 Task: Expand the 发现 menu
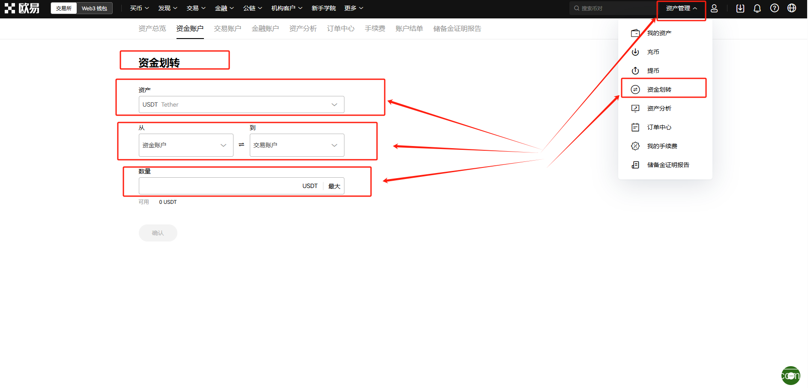168,8
